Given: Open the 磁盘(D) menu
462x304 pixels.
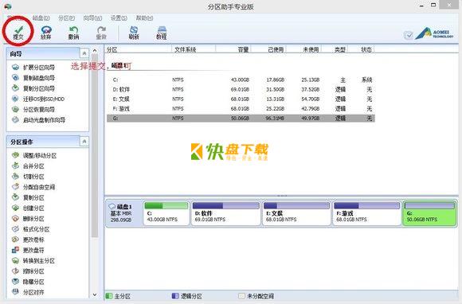Looking at the screenshot, I should coord(41,18).
